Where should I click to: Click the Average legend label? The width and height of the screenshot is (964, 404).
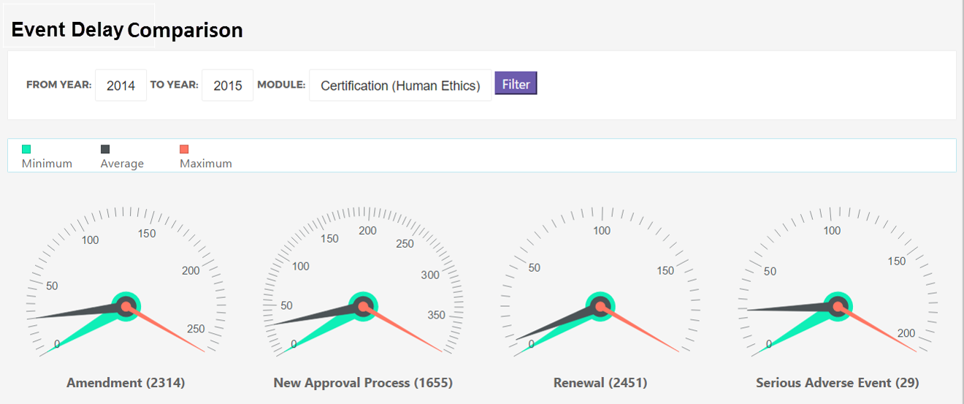[122, 164]
